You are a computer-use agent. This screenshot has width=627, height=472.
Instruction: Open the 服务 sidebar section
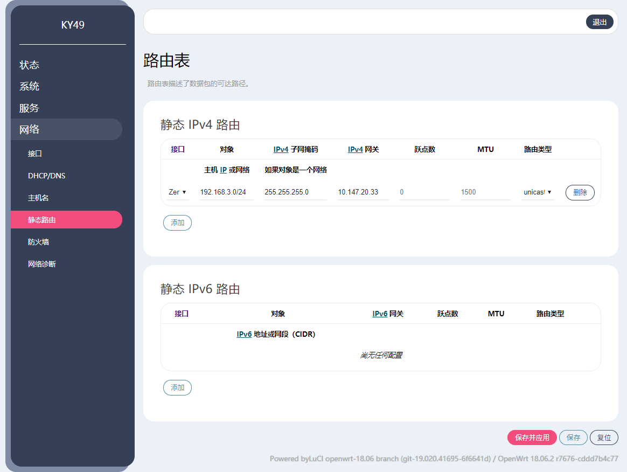30,108
